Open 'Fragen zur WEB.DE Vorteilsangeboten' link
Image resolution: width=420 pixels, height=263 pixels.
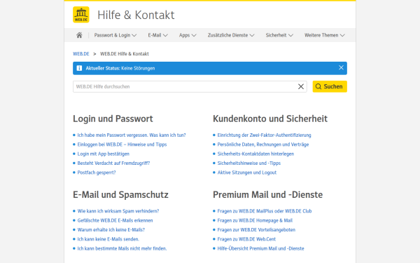[256, 230]
